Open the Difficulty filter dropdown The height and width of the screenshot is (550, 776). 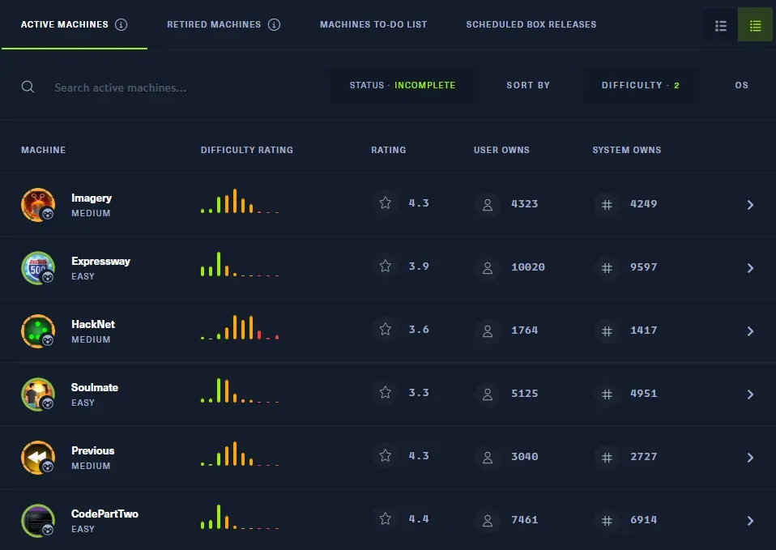pyautogui.click(x=640, y=85)
